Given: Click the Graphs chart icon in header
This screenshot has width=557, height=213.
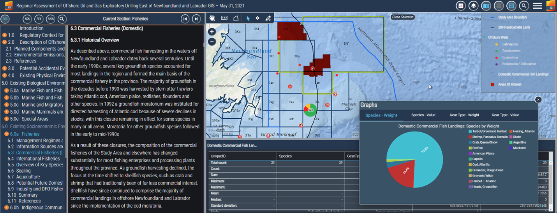Looking at the screenshot, I should pyautogui.click(x=461, y=6).
